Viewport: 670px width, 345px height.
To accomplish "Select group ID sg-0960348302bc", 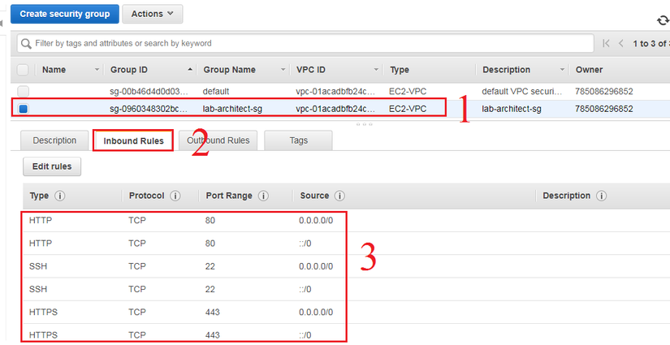I will point(149,109).
